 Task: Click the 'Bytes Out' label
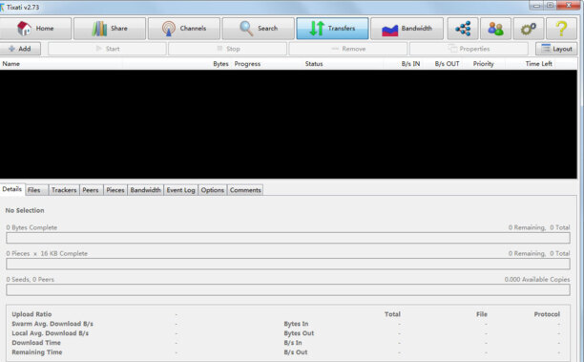[299, 333]
